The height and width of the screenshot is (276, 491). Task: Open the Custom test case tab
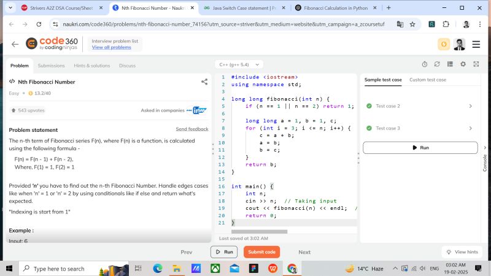pos(428,80)
